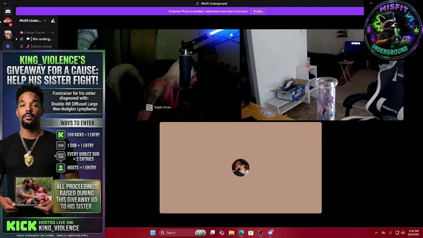Open the photo-dump channel
Image resolution: width=423 pixels, height=238 pixels.
pyautogui.click(x=36, y=46)
